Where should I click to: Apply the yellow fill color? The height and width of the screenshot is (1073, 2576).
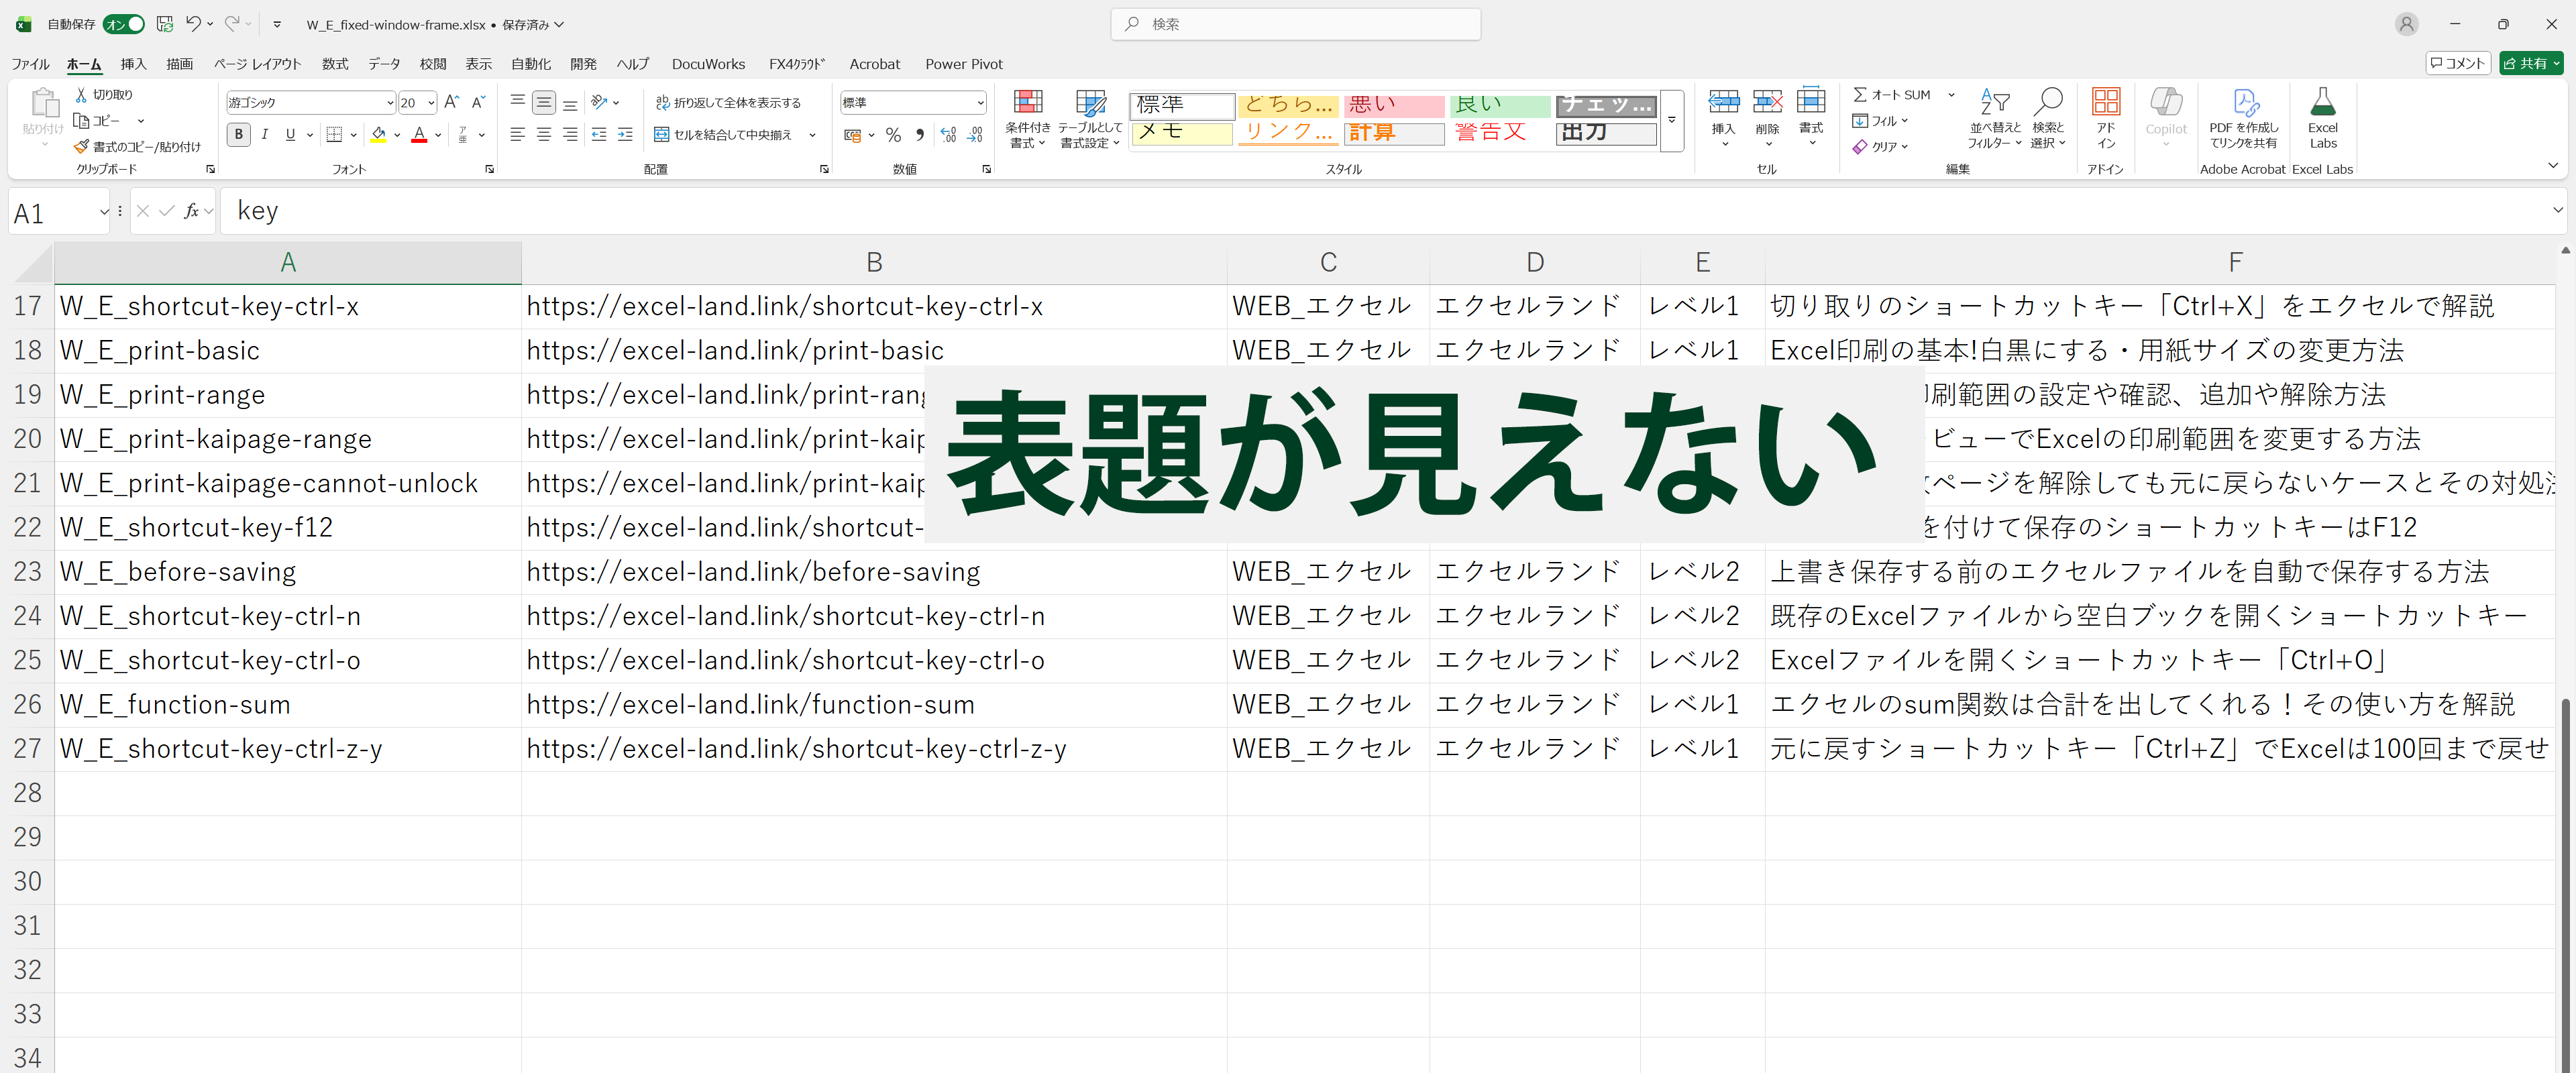pos(378,135)
